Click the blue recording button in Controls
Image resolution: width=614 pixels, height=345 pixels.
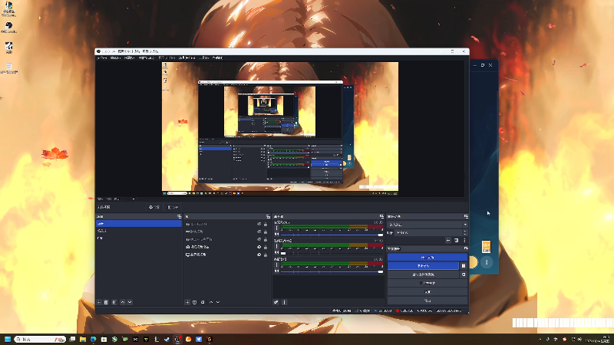click(x=423, y=266)
